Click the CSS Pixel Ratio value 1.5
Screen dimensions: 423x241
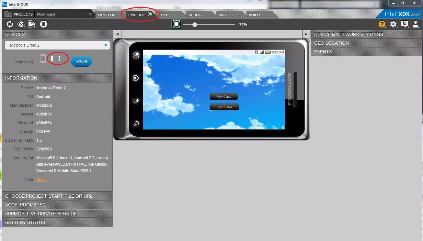tap(39, 140)
